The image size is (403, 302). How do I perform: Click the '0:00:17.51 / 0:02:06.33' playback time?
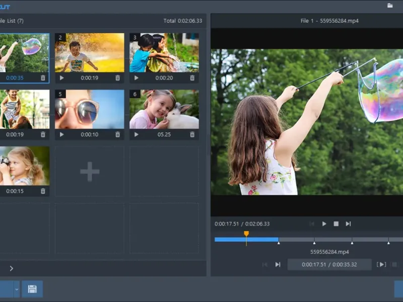coord(242,223)
